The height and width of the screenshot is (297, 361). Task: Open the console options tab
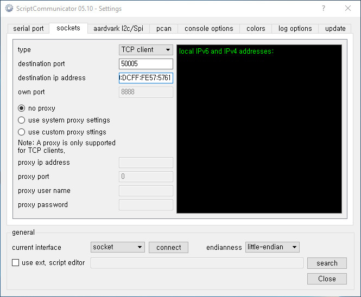[x=209, y=29]
